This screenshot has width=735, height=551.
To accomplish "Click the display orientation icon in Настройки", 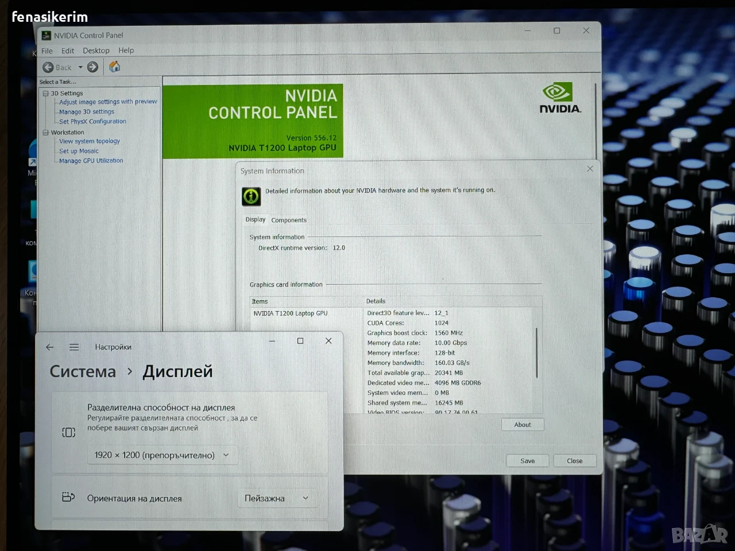I will click(68, 497).
